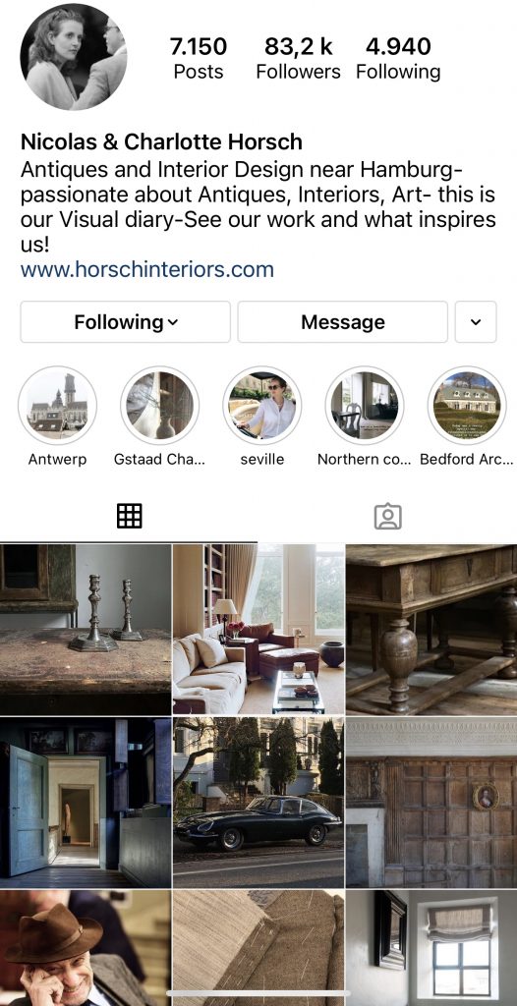This screenshot has width=517, height=1006.
Task: View the 4.940 Following list
Action: click(398, 58)
